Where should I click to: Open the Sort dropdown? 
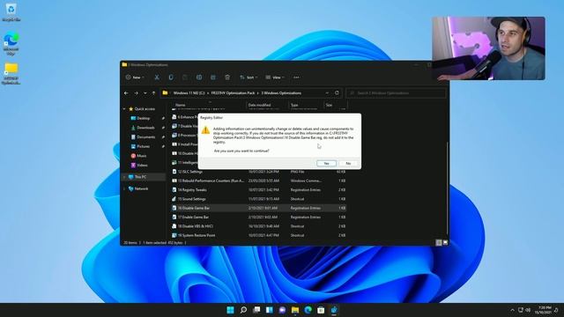pyautogui.click(x=249, y=77)
